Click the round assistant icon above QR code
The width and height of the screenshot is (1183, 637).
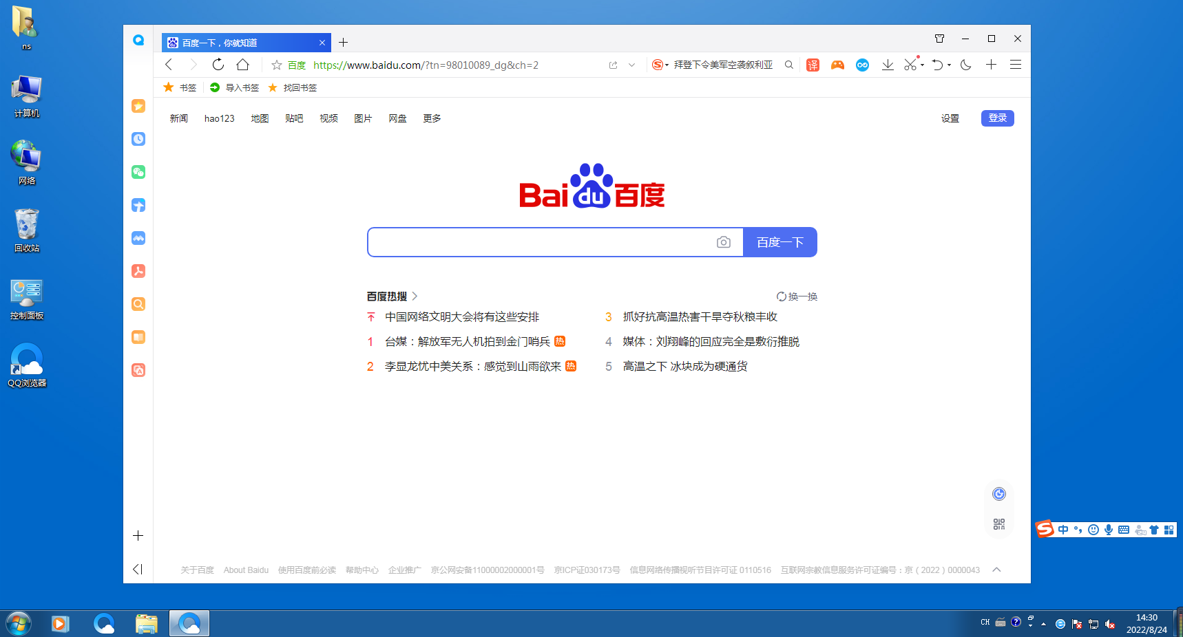pos(999,494)
